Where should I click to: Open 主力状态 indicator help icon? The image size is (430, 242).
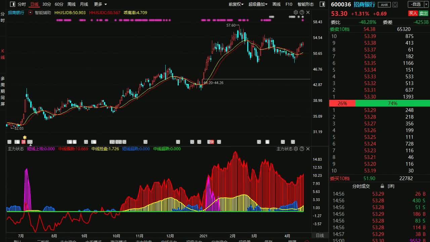point(302,149)
